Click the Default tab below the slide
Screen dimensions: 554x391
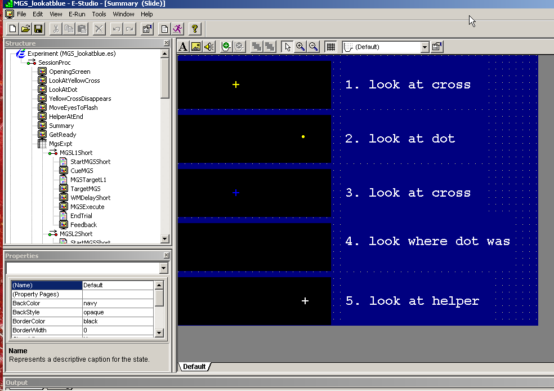tap(194, 367)
